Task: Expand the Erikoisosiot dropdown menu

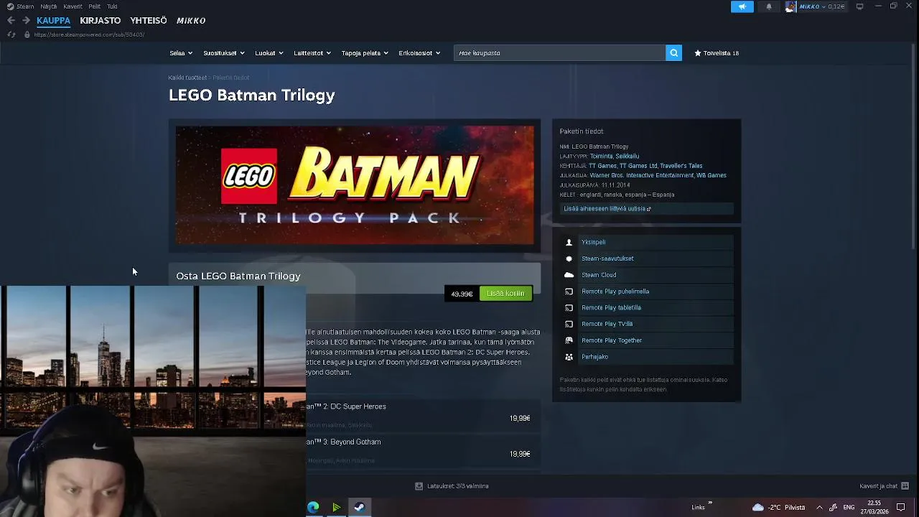Action: point(419,53)
